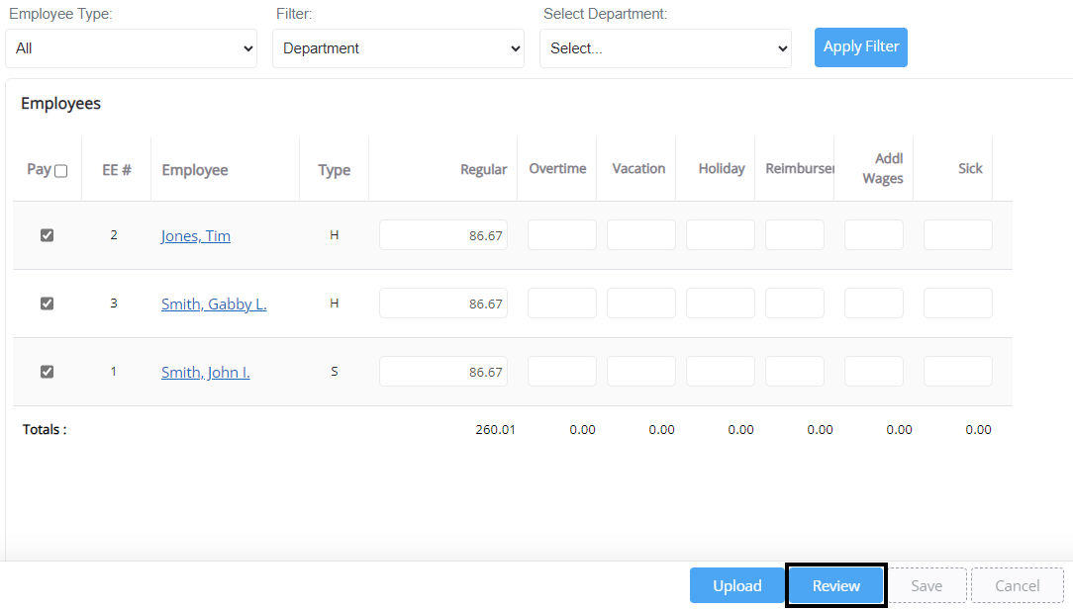Click the Review button
The height and width of the screenshot is (609, 1073).
point(835,585)
